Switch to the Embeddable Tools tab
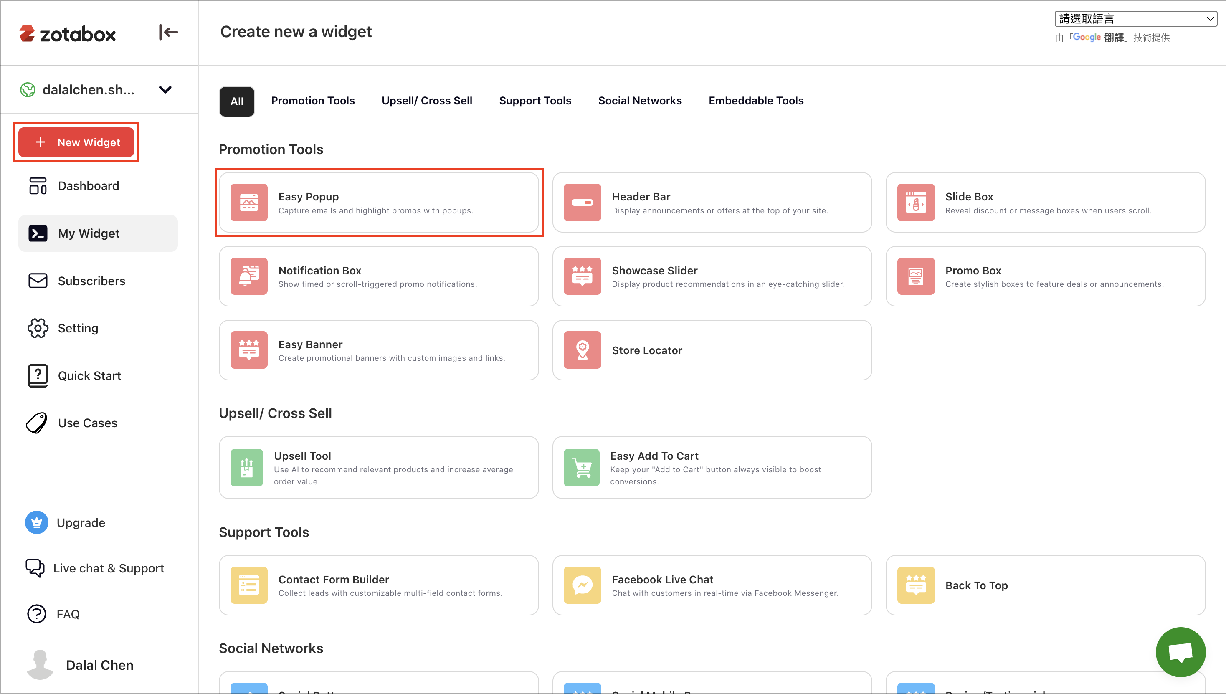1226x694 pixels. tap(756, 101)
